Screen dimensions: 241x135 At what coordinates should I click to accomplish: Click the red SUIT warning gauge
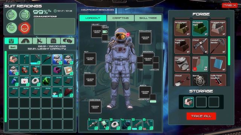pyautogui.click(x=24, y=28)
